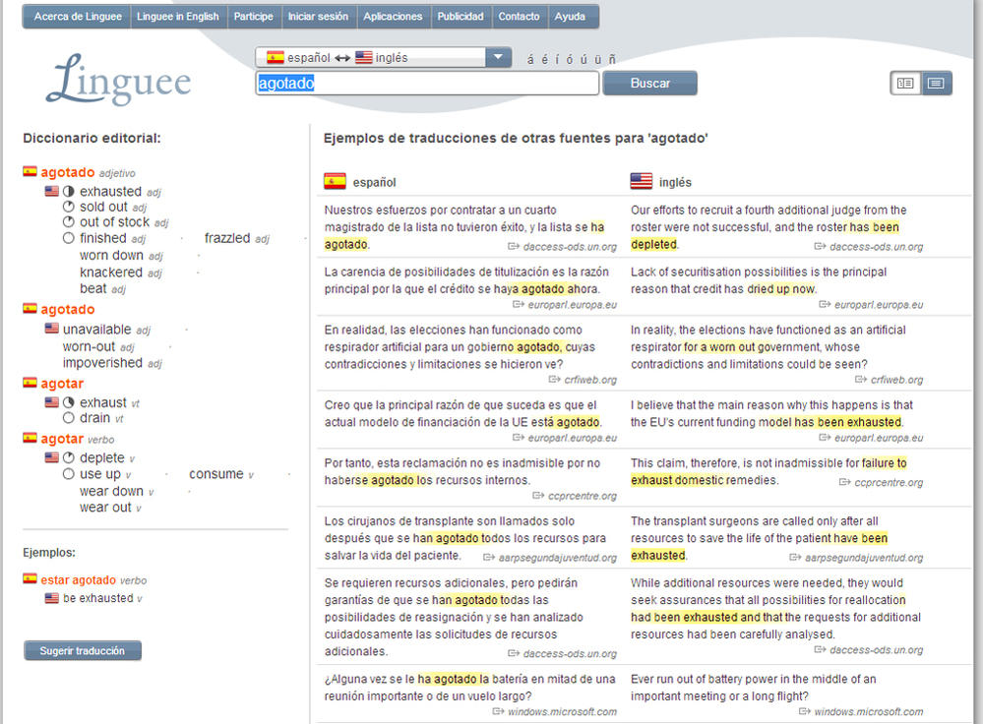Open the 'Acerca de Linguee' menu item
This screenshot has width=983, height=724.
[78, 17]
